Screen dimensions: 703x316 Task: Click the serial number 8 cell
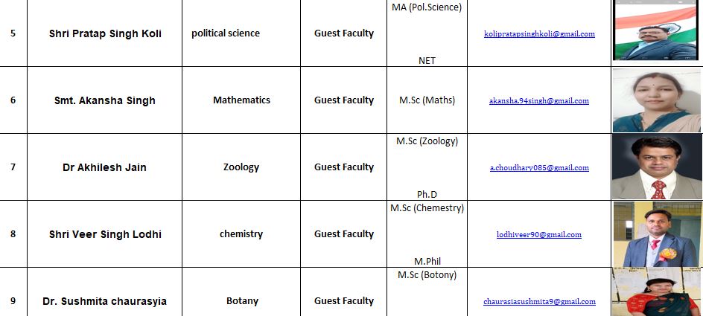13,233
